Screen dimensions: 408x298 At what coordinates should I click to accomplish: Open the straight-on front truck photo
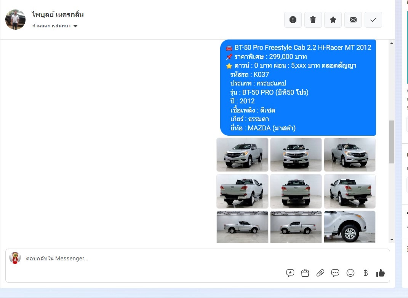tap(296, 155)
